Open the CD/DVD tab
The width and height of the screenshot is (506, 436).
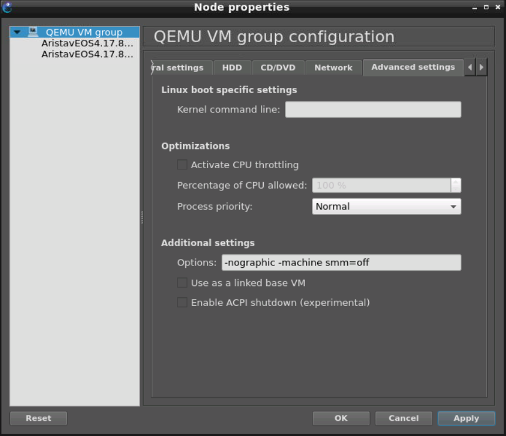point(278,67)
